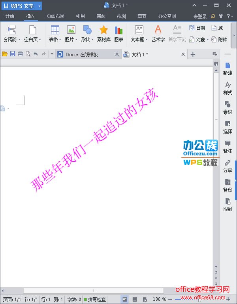Viewport: 237px width, 304px height.
Task: Open 分享 share side panel
Action: coord(228,166)
